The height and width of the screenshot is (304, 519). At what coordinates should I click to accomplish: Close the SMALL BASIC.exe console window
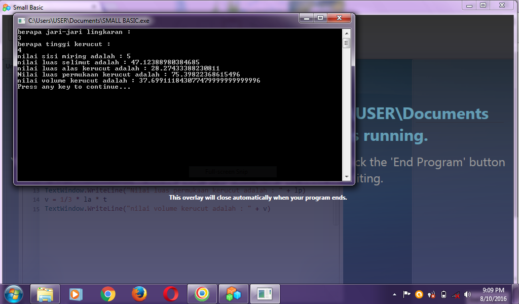click(x=339, y=18)
